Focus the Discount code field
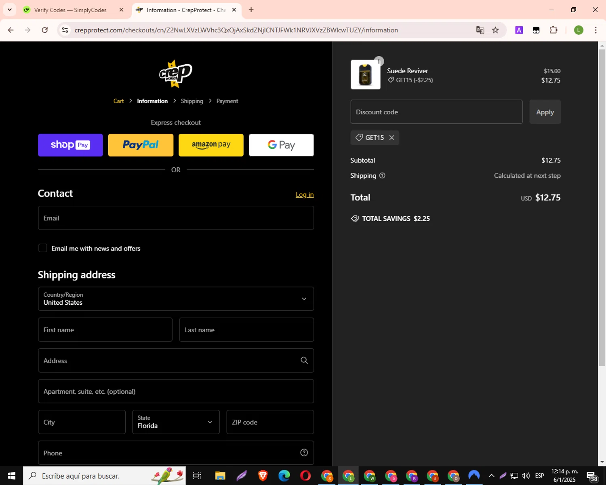 coord(436,112)
